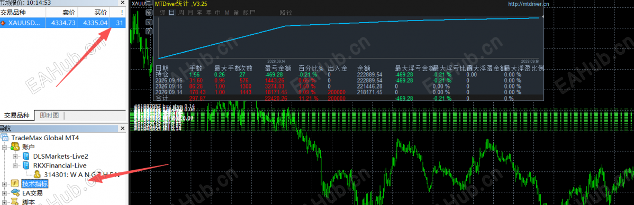
Task: Expand the EA交易 tree node
Action: click(x=5, y=193)
